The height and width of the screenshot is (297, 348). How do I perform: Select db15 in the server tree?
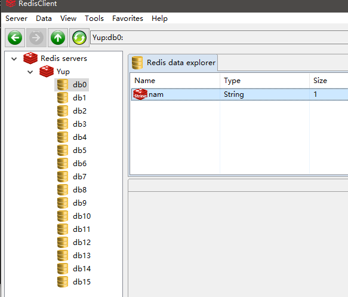pos(82,282)
